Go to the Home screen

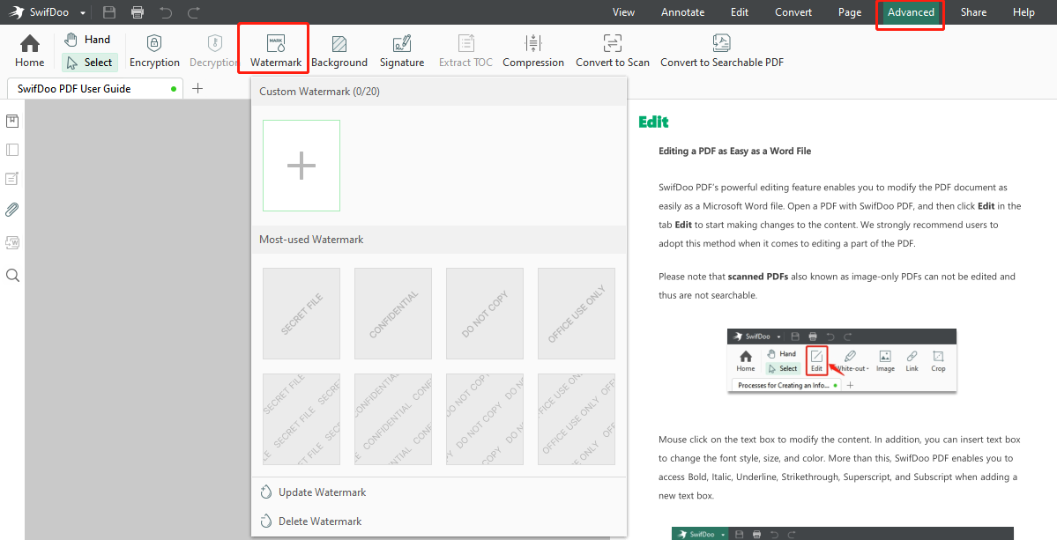[x=30, y=52]
